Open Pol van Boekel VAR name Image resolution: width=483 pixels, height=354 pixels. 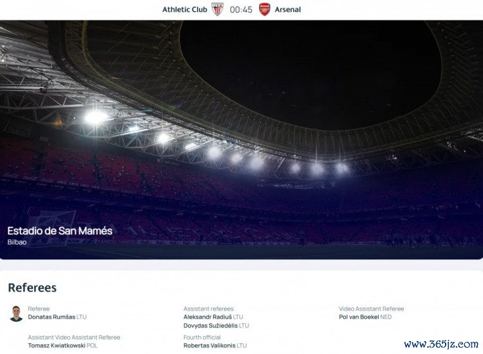[359, 317]
